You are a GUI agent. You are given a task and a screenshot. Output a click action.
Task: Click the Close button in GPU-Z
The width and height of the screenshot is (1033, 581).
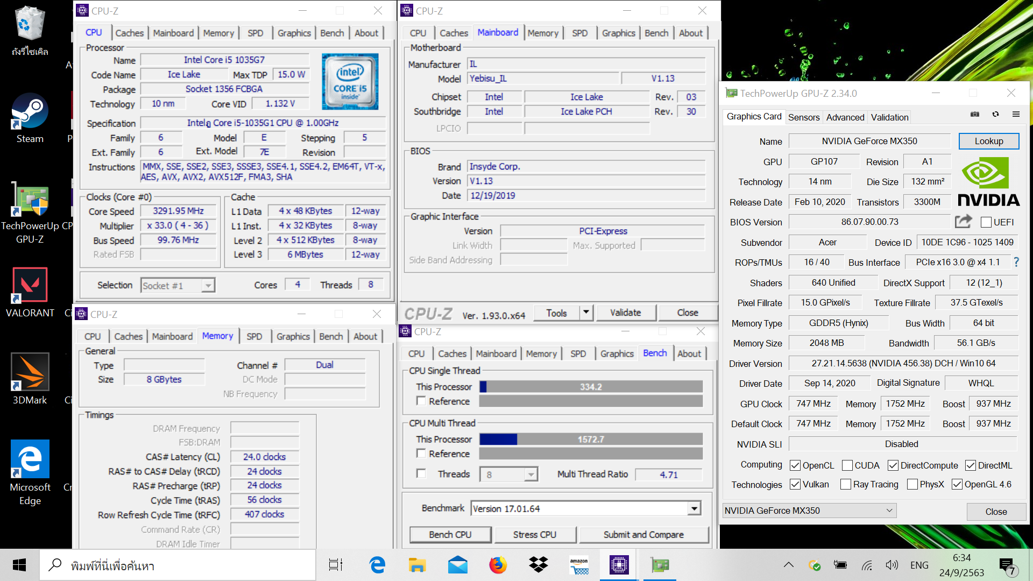pos(996,512)
